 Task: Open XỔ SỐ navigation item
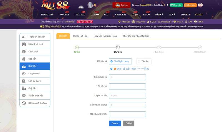click(134, 15)
